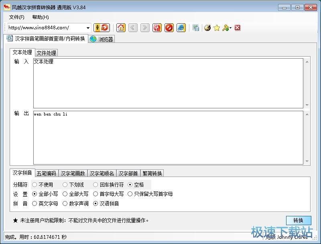Switch to the 汉字笔画数 tab
The image size is (321, 244).
click(73, 173)
